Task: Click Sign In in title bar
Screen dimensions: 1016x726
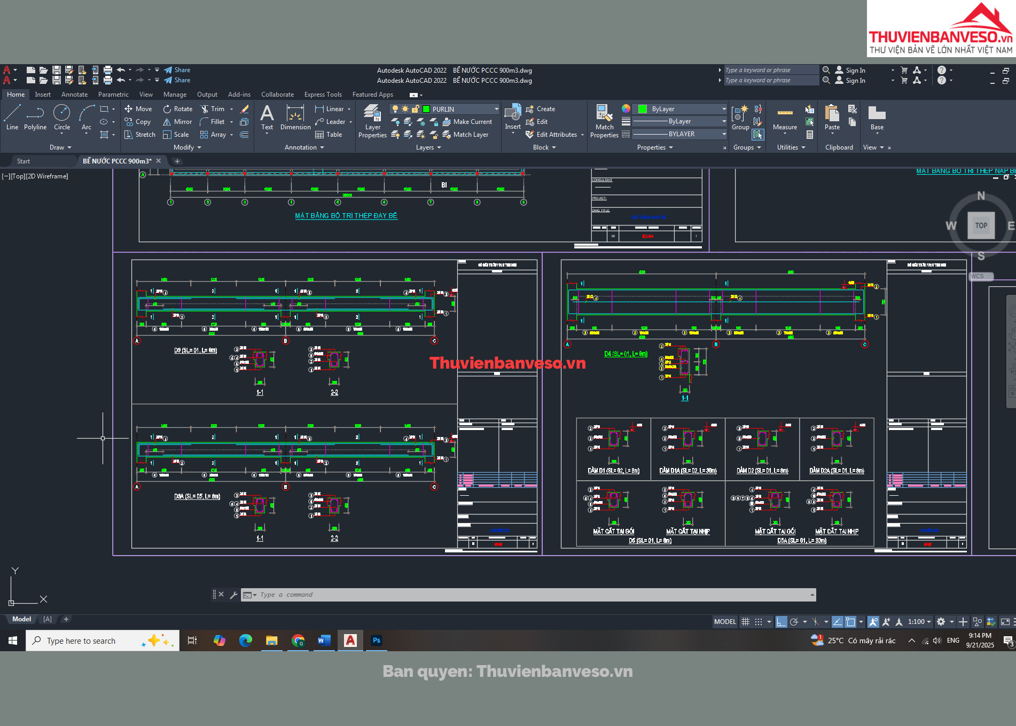Action: [x=855, y=71]
